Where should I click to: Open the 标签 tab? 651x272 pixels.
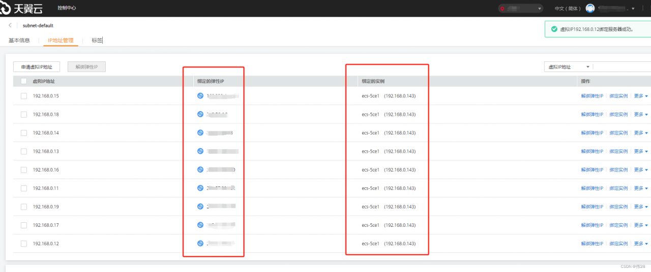coord(97,40)
